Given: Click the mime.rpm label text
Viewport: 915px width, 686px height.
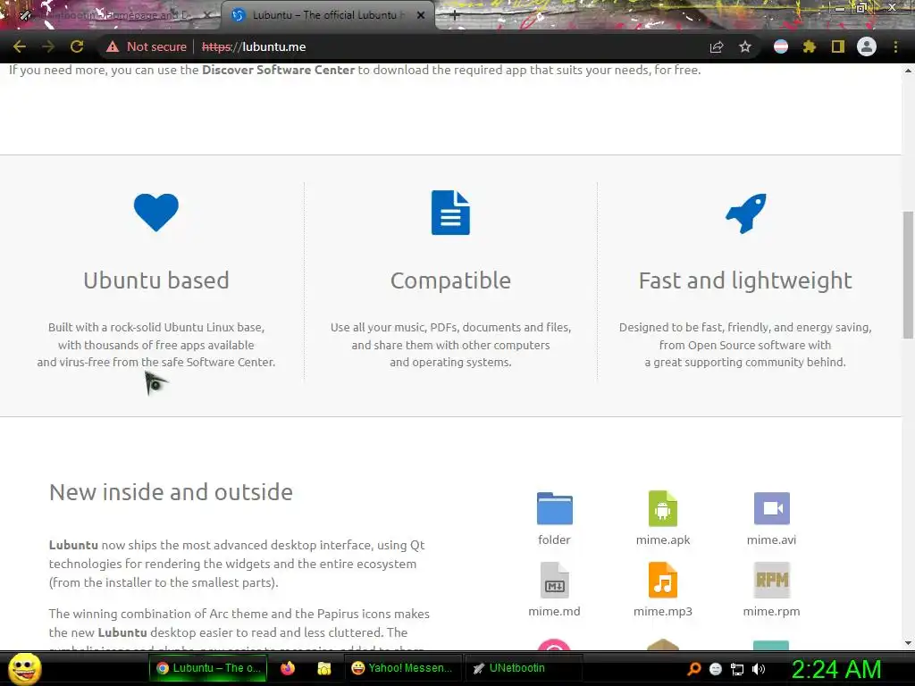Looking at the screenshot, I should [771, 611].
